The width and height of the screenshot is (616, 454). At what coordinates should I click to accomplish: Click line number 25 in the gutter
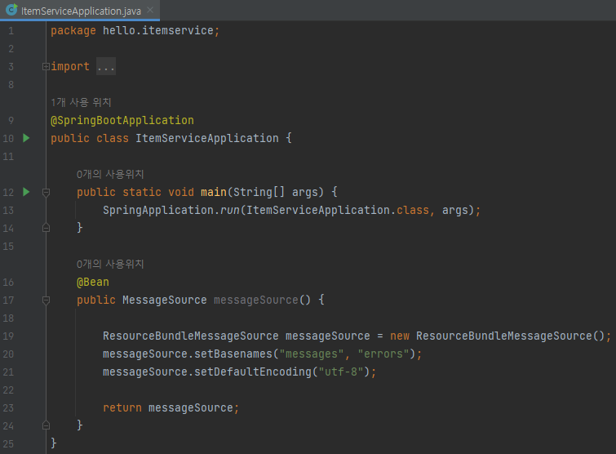point(8,443)
